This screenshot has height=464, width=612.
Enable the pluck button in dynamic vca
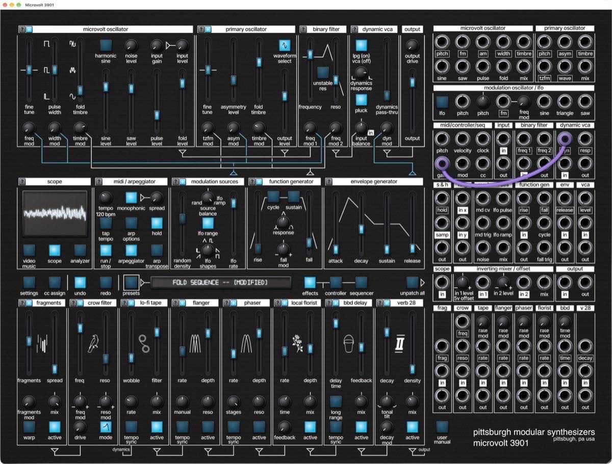[x=361, y=100]
